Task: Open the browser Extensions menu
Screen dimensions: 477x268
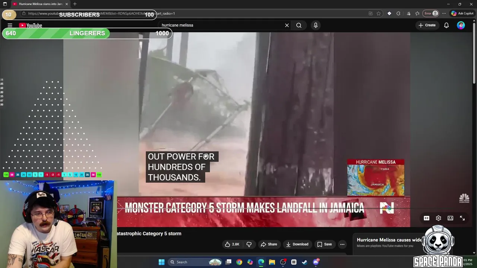Action: (398, 13)
